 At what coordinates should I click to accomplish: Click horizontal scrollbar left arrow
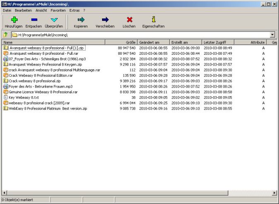point(5,193)
